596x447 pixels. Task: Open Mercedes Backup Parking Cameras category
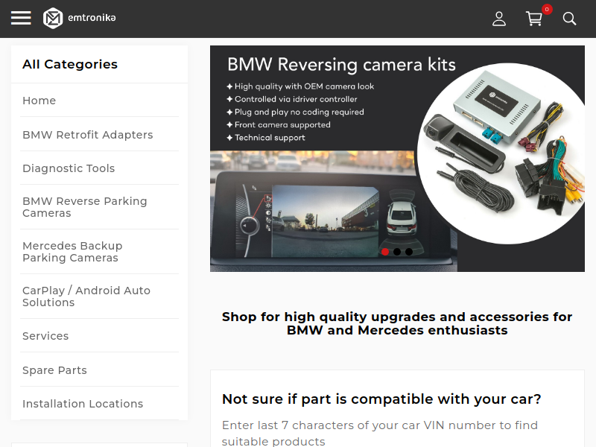click(x=72, y=252)
